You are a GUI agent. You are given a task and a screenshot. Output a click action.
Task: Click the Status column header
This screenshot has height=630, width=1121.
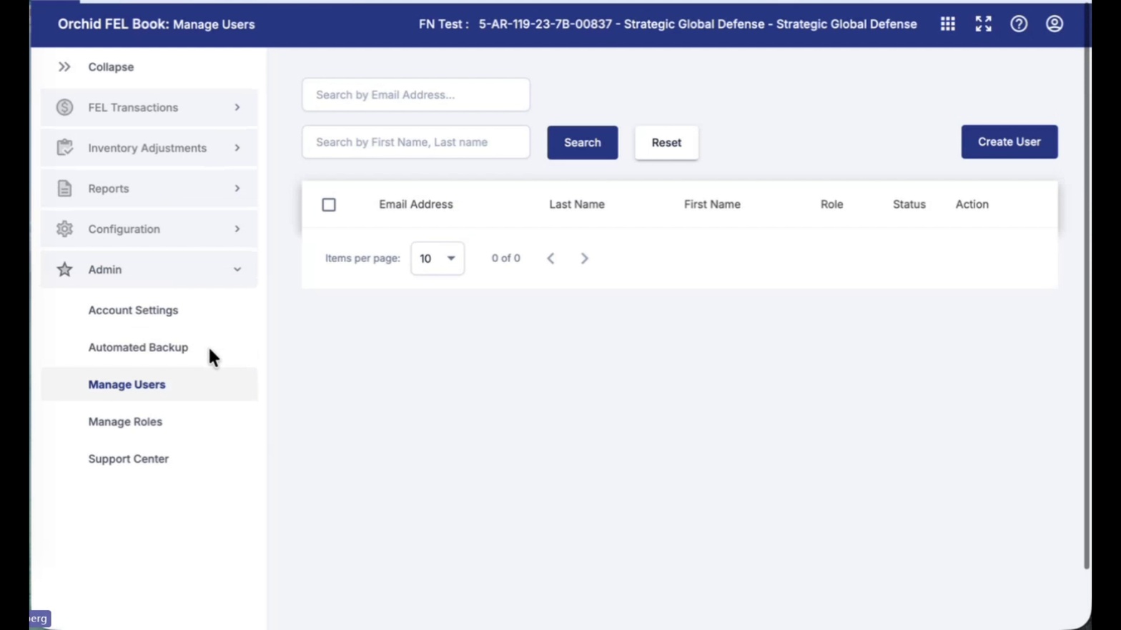909,204
